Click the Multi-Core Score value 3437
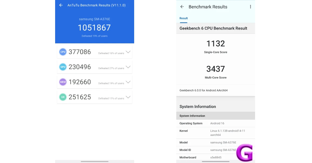The height and width of the screenshot is (163, 312). tap(216, 69)
